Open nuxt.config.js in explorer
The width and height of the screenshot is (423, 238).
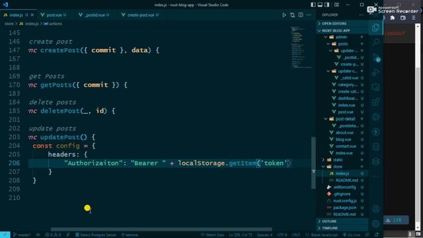click(x=344, y=201)
